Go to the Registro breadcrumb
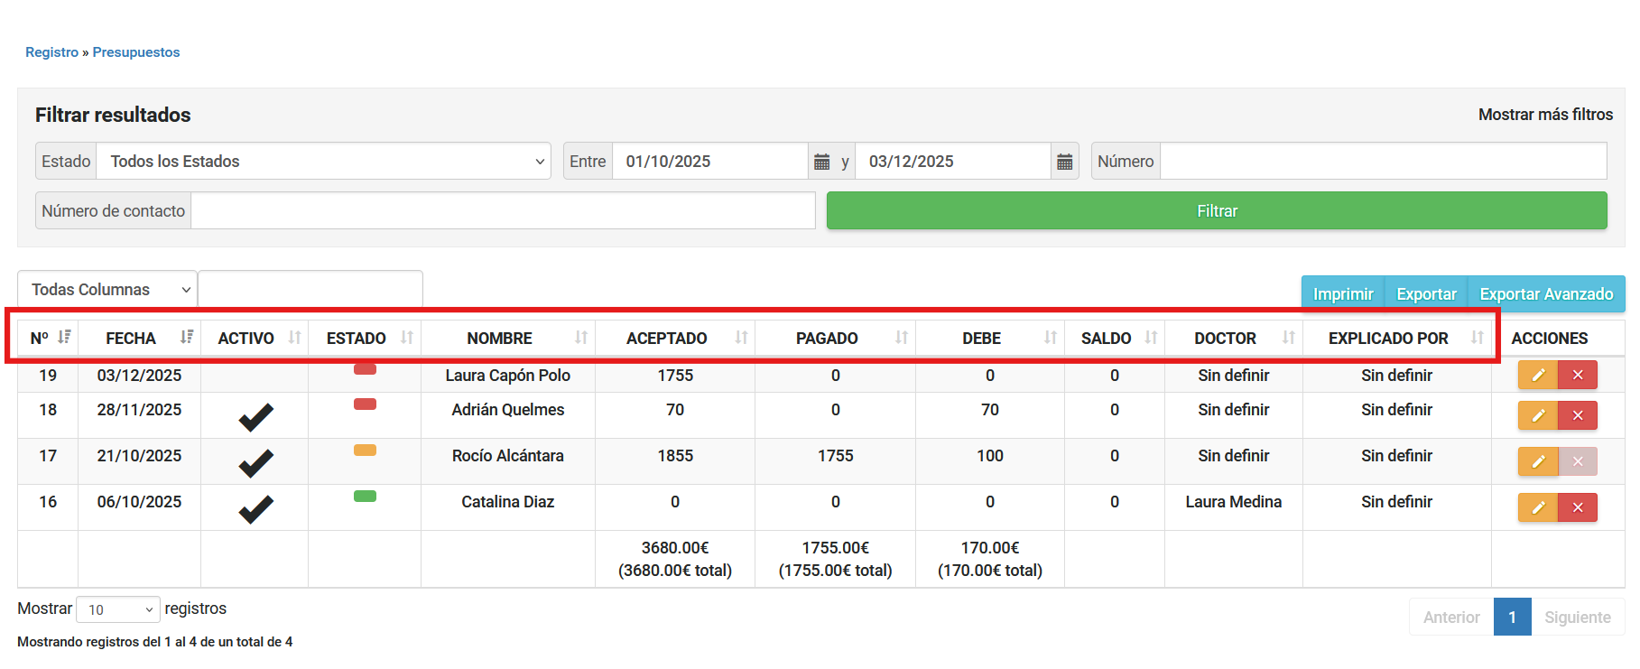This screenshot has height=669, width=1640. [51, 52]
